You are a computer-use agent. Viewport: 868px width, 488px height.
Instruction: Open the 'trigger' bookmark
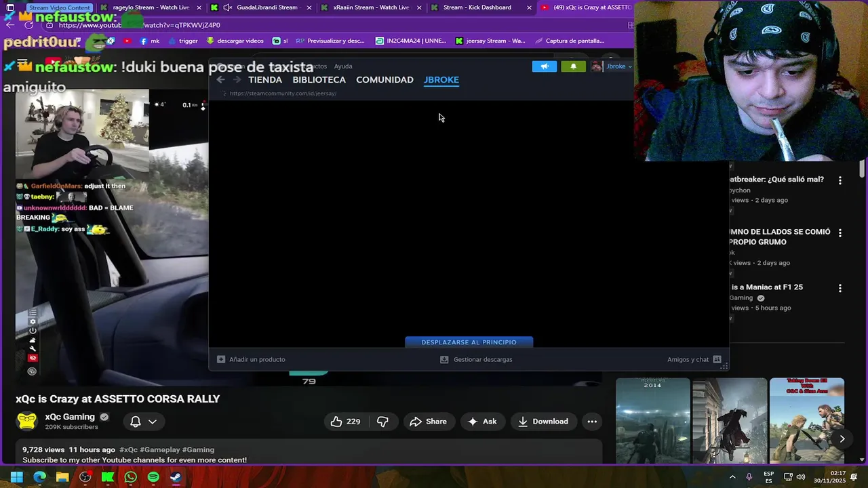182,41
